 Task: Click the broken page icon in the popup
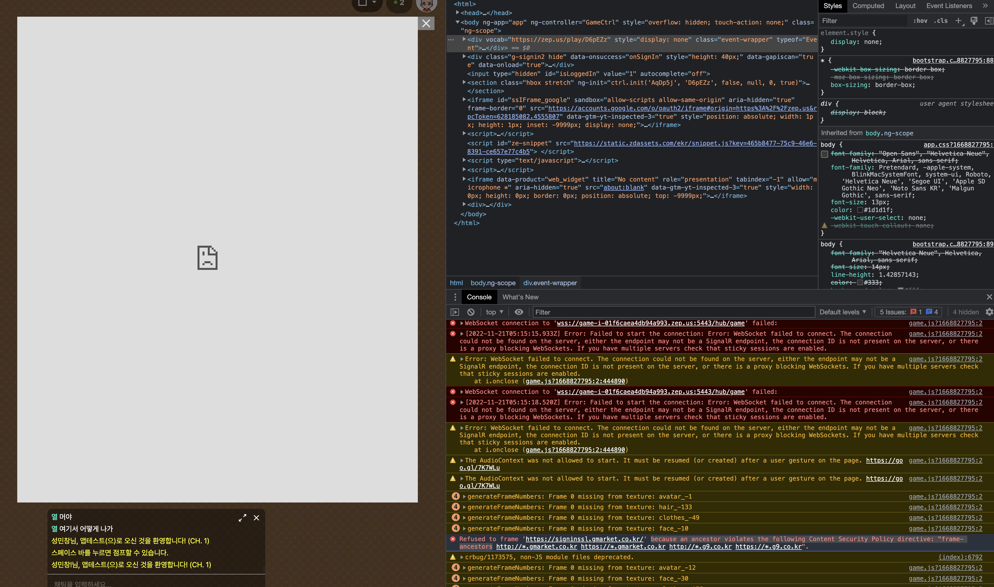click(207, 257)
